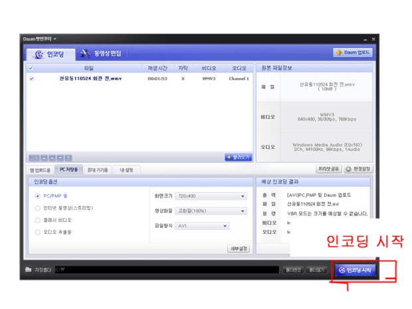Select the PC 저장용 tab
Viewport: 412px width, 309px height.
pyautogui.click(x=69, y=169)
